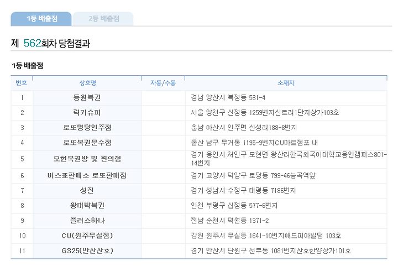Click row number 11 in 번호 column
Image resolution: width=398 pixels, height=266 pixels.
[x=22, y=251]
